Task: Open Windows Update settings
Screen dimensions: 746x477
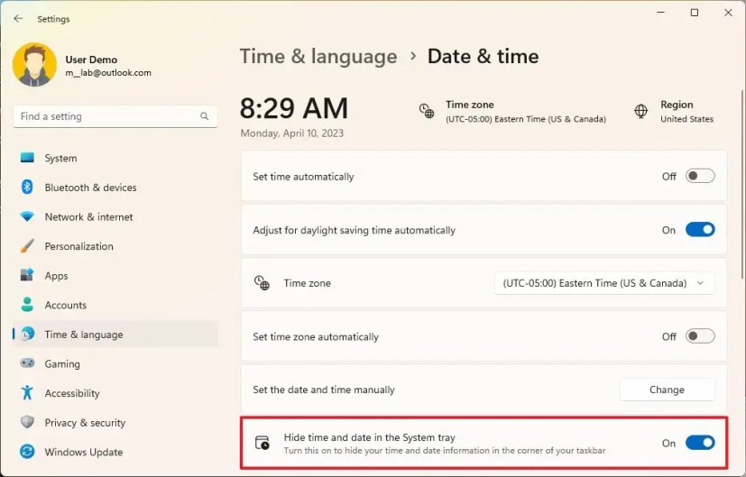Action: click(115, 452)
